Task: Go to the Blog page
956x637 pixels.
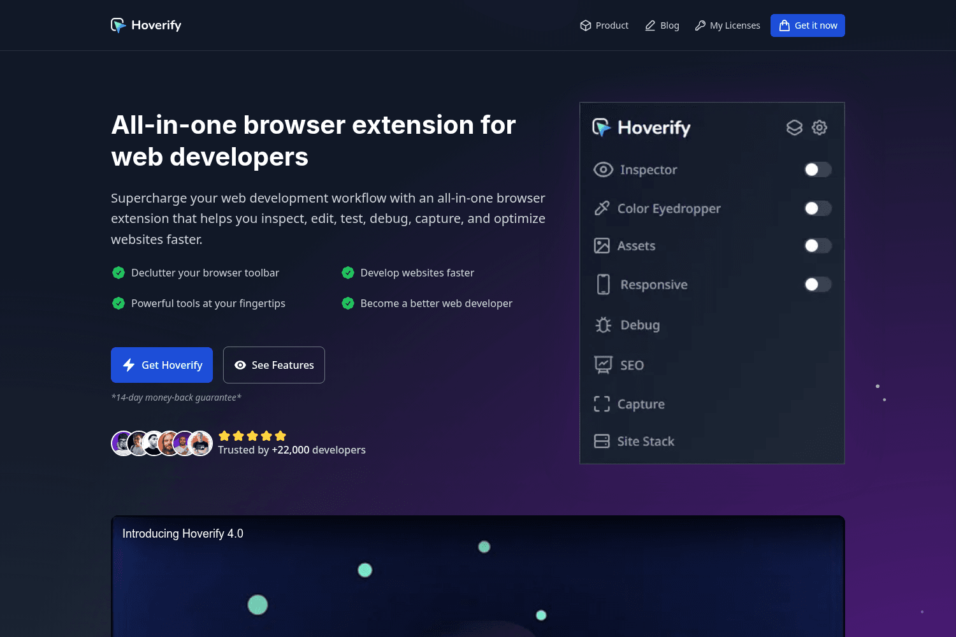Action: click(x=662, y=25)
